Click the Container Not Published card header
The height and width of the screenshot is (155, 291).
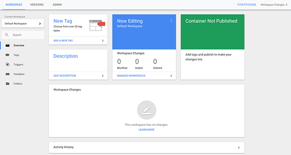coord(212,32)
